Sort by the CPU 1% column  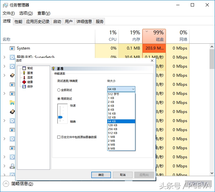[x=107, y=36]
